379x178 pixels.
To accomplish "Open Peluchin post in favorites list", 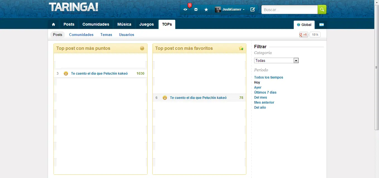I will point(198,98).
